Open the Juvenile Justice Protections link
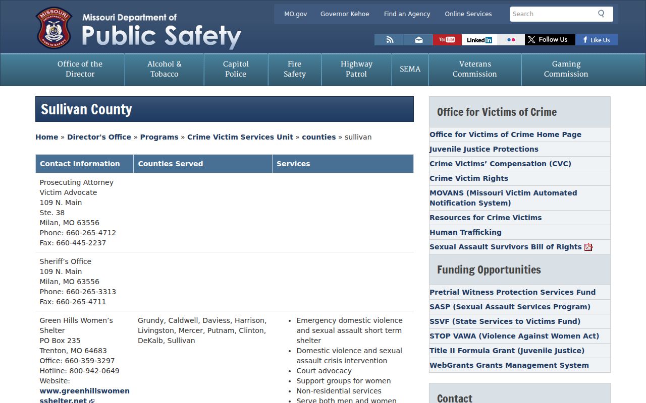 484,149
